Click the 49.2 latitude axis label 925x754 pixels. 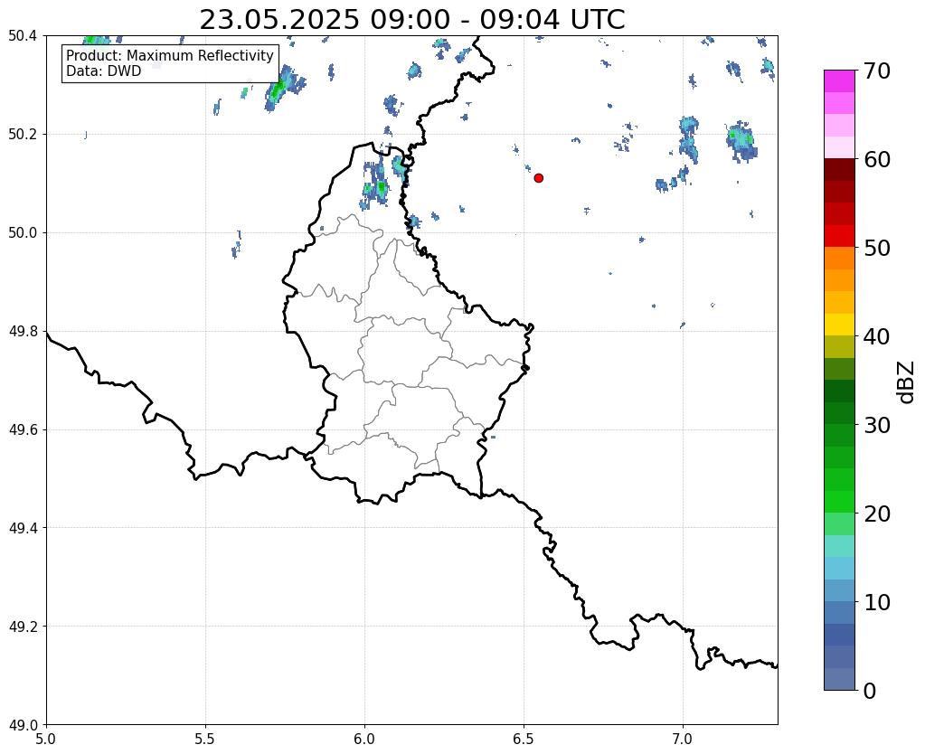click(23, 627)
